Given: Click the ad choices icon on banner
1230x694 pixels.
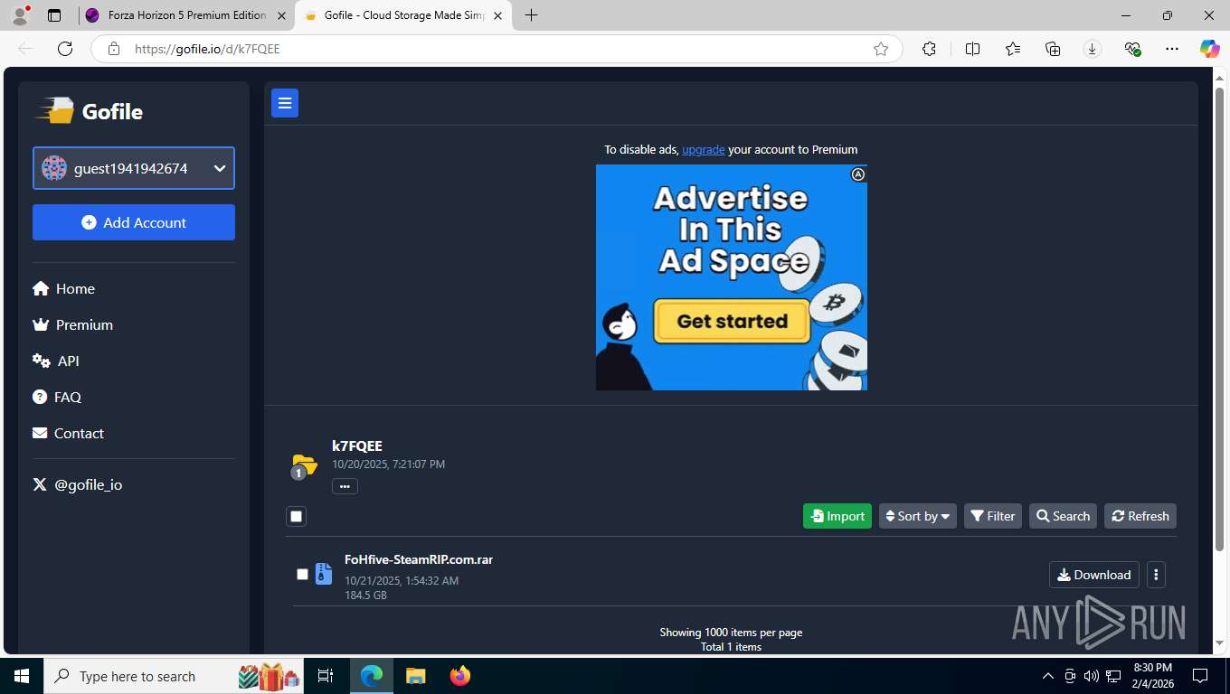Looking at the screenshot, I should [x=858, y=174].
